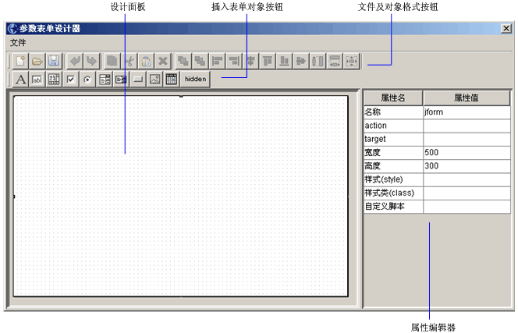Viewport: 518px width, 333px height.
Task: Select the 自定义脚本 property label
Action: point(393,207)
